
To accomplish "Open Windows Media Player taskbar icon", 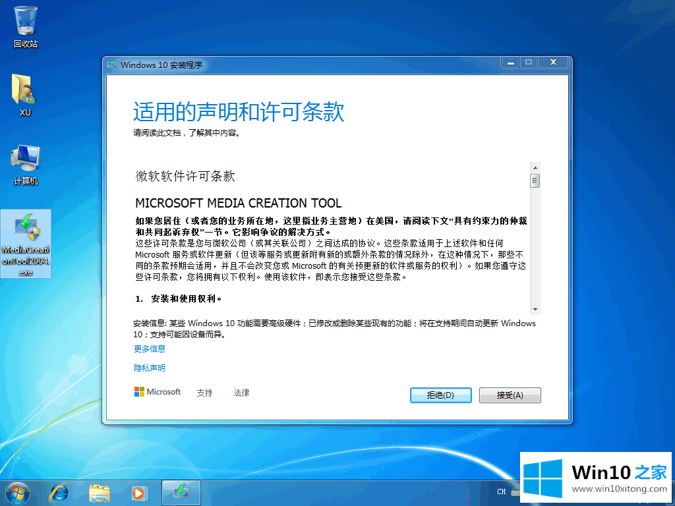I will coord(139,493).
